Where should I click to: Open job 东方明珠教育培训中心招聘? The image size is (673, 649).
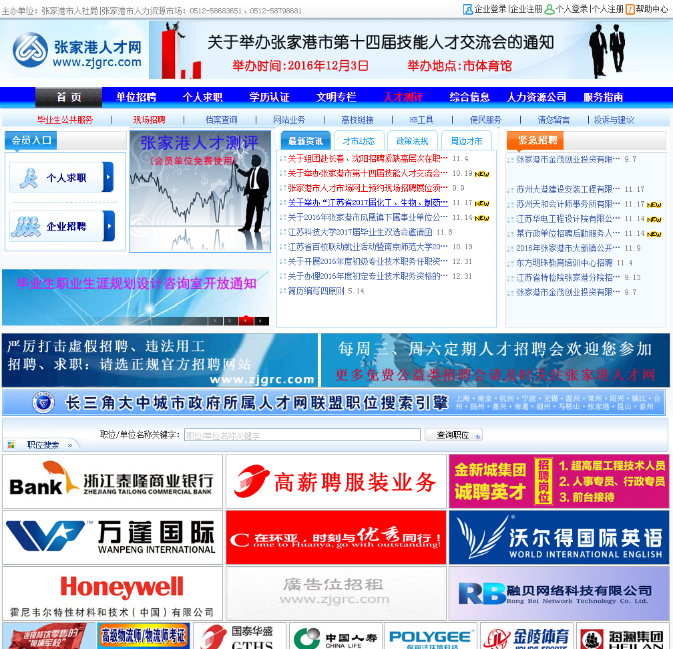pos(564,263)
